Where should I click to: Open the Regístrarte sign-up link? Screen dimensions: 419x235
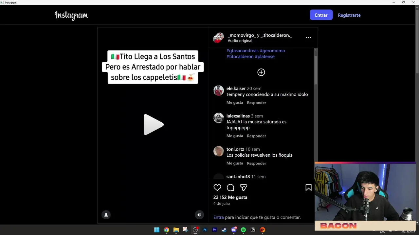(x=349, y=15)
